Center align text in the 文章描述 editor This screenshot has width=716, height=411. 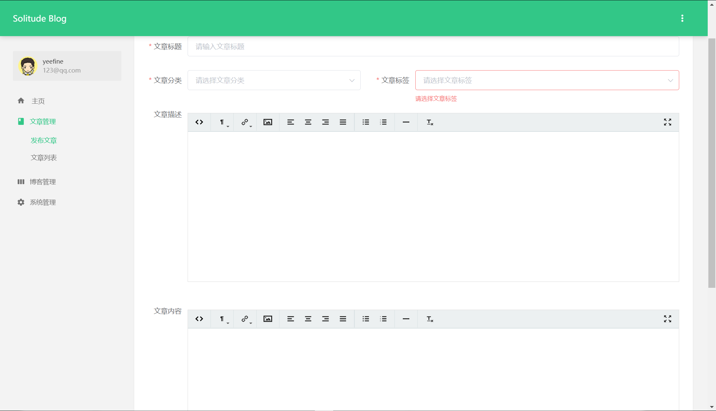tap(308, 122)
